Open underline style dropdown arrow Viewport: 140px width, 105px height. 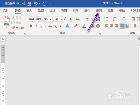pyautogui.click(x=45, y=26)
